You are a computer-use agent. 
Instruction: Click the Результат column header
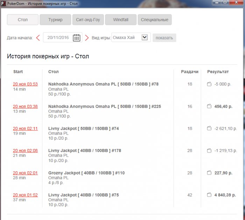coord(218,72)
